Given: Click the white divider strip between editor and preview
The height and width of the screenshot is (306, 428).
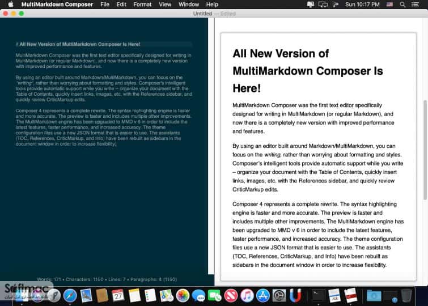Looking at the screenshot, I should 211,146.
